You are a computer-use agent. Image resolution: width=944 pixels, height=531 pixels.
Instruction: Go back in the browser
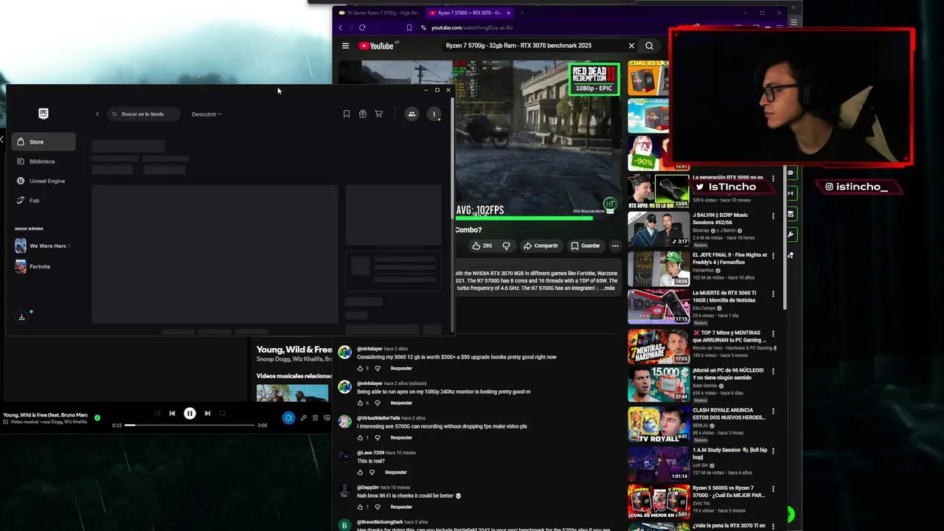pos(340,27)
